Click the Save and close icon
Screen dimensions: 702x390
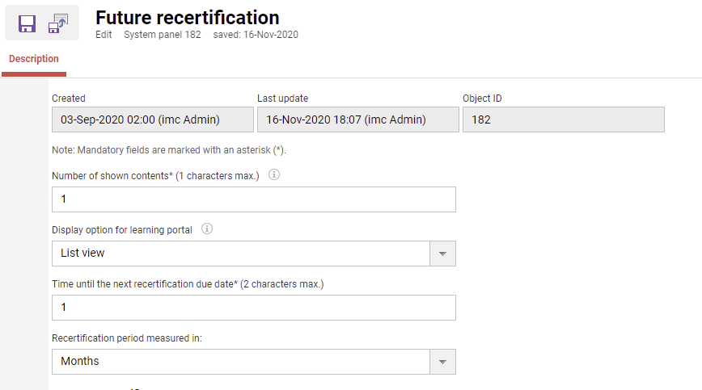58,23
